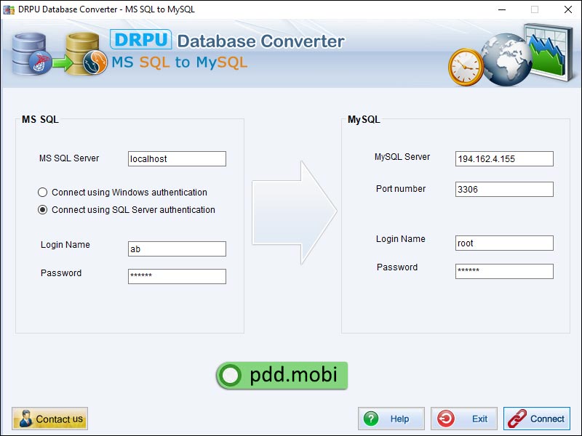Click inside the MySQL root Login Name field

click(x=504, y=243)
